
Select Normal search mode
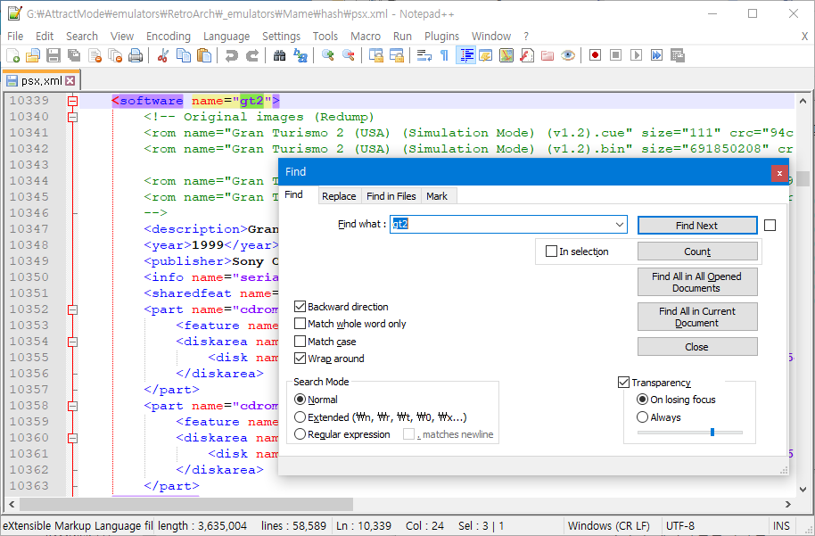tap(300, 400)
